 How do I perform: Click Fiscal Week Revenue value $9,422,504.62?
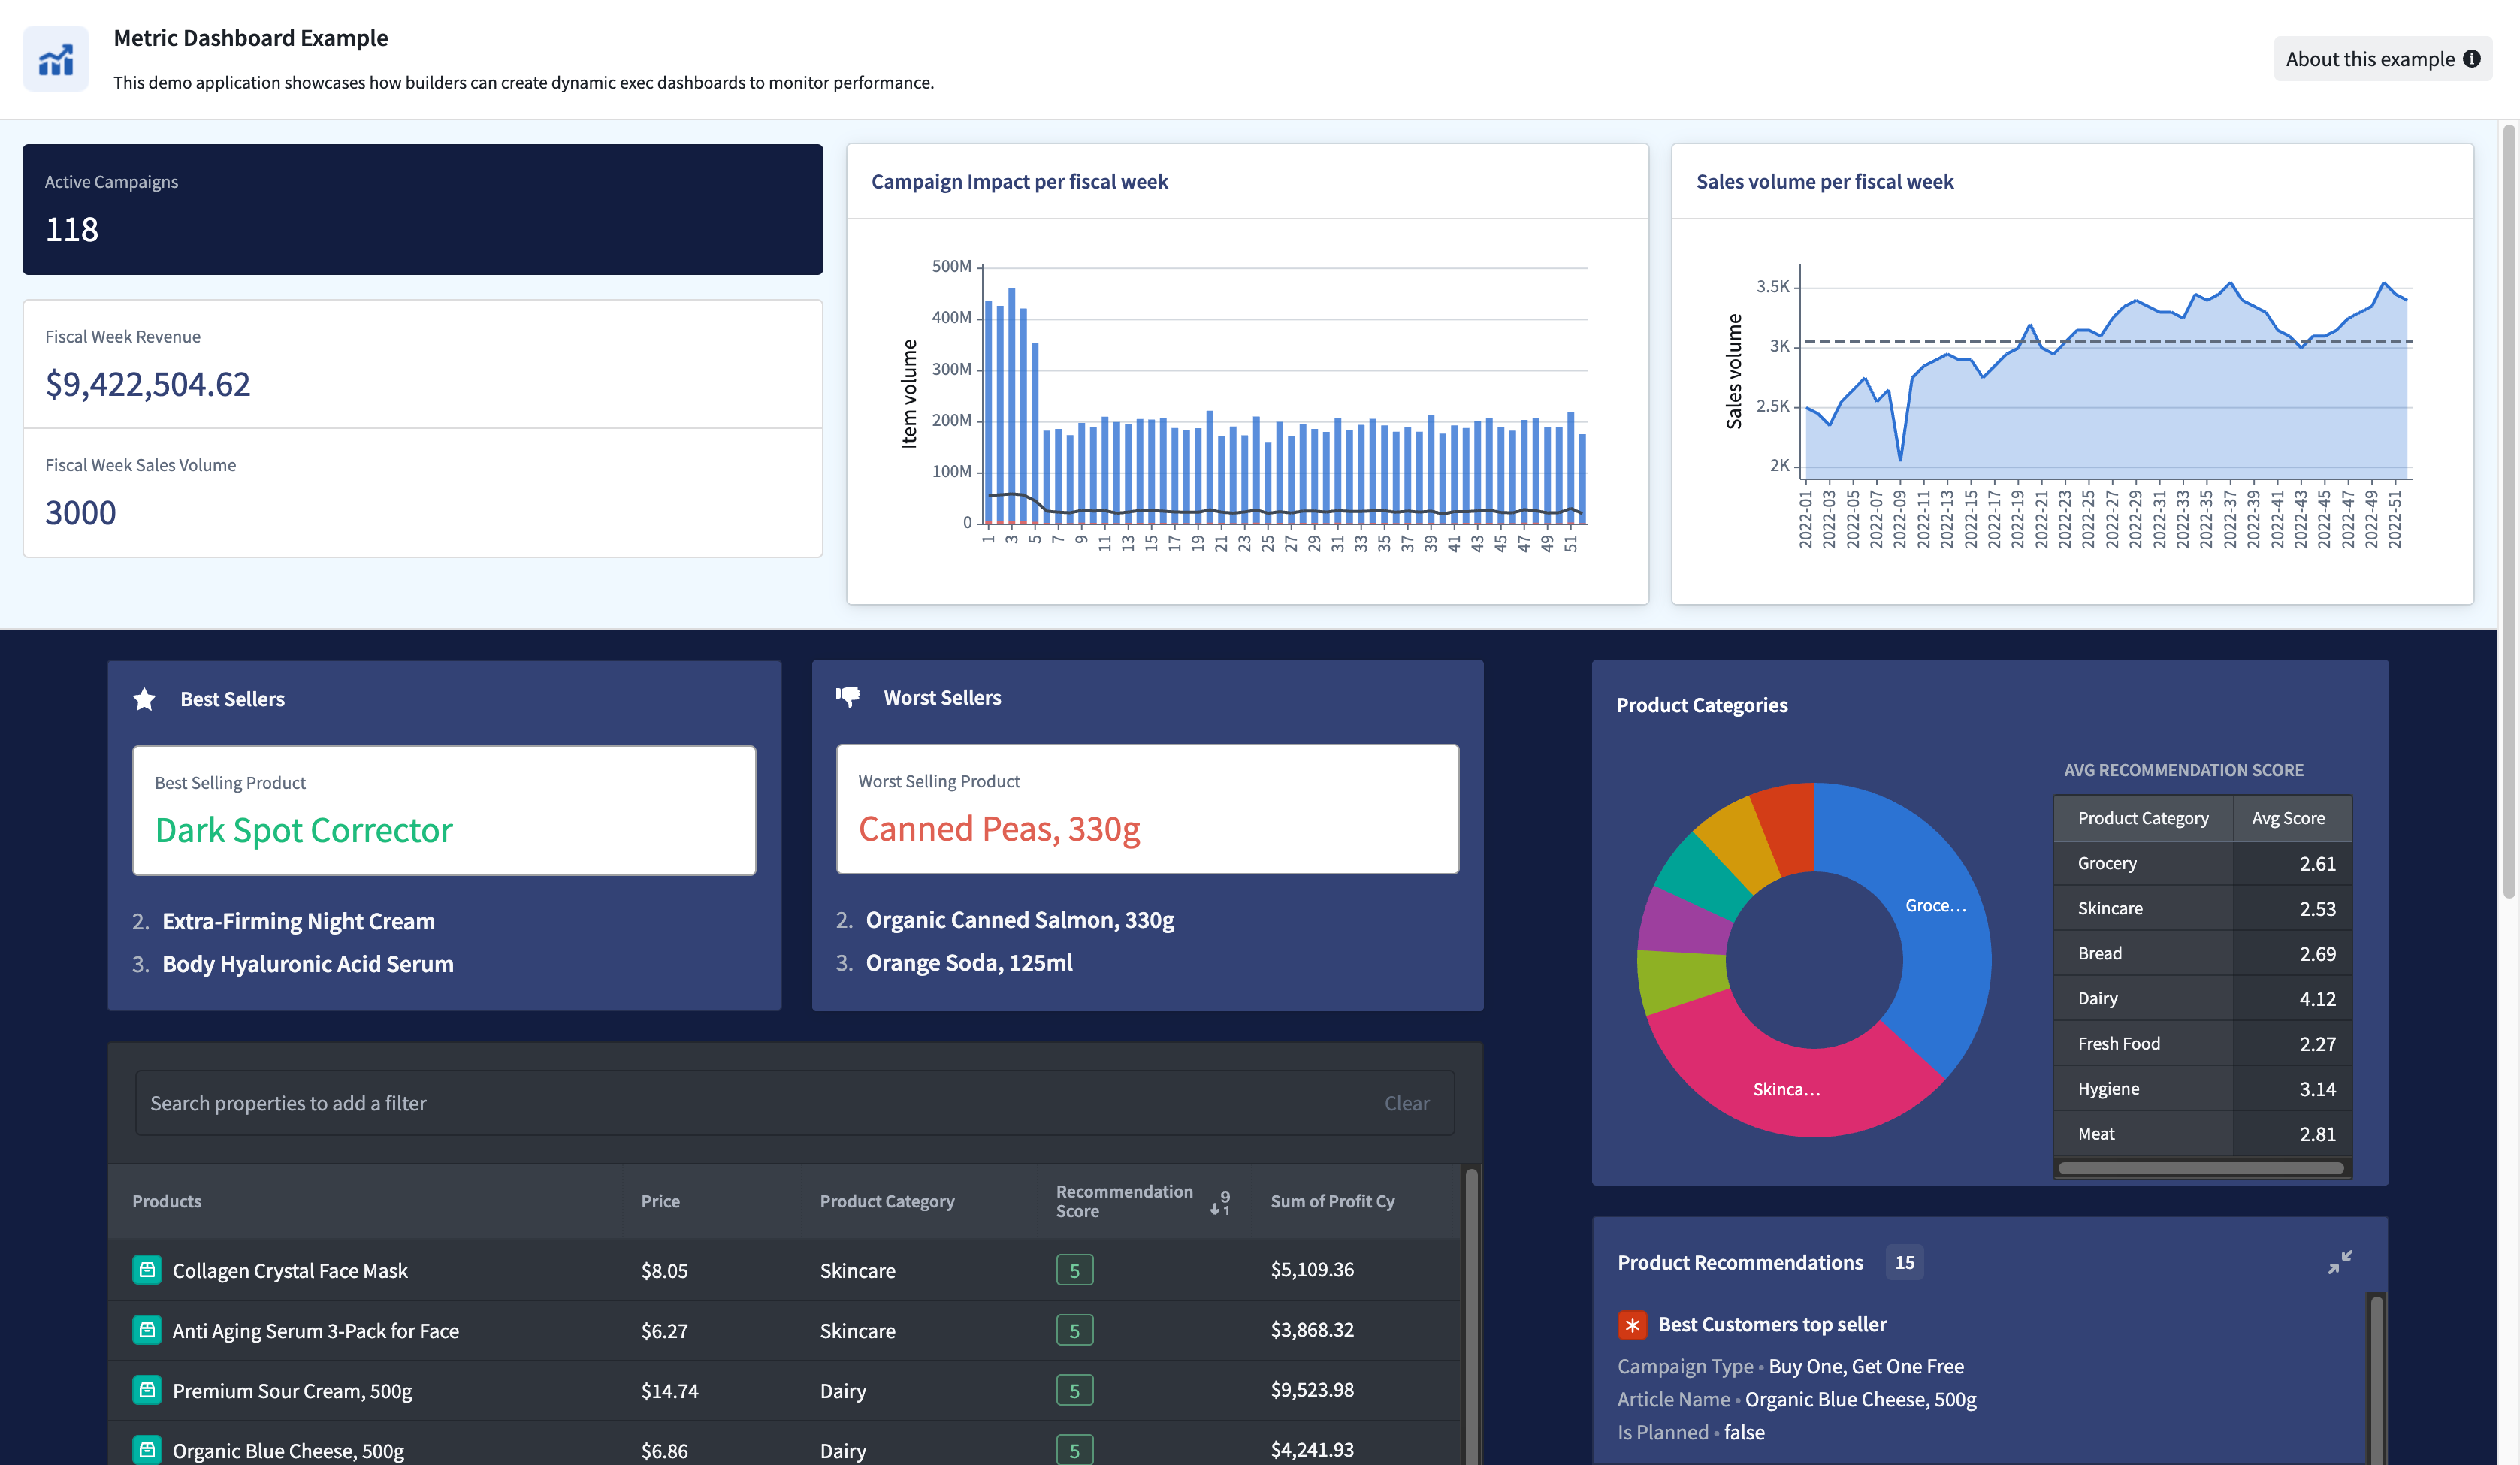[x=148, y=384]
